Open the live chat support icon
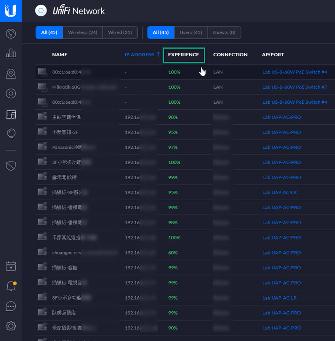The image size is (335, 341). pos(11,306)
